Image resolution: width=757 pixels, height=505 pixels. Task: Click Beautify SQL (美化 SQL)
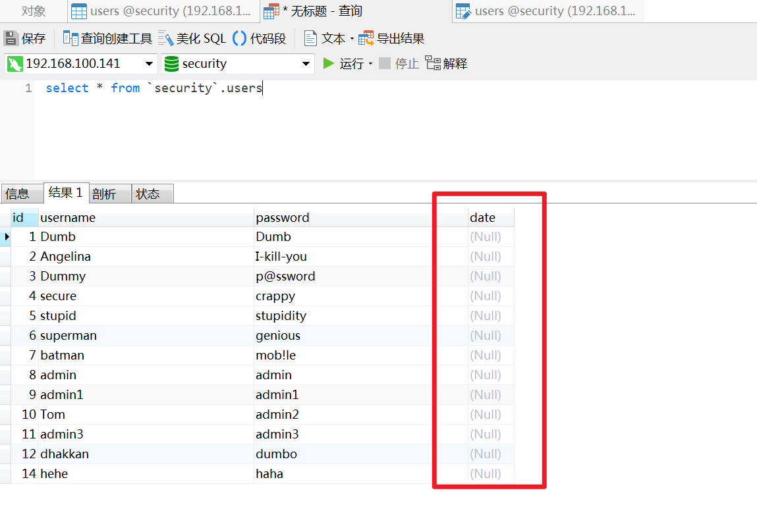[x=192, y=38]
